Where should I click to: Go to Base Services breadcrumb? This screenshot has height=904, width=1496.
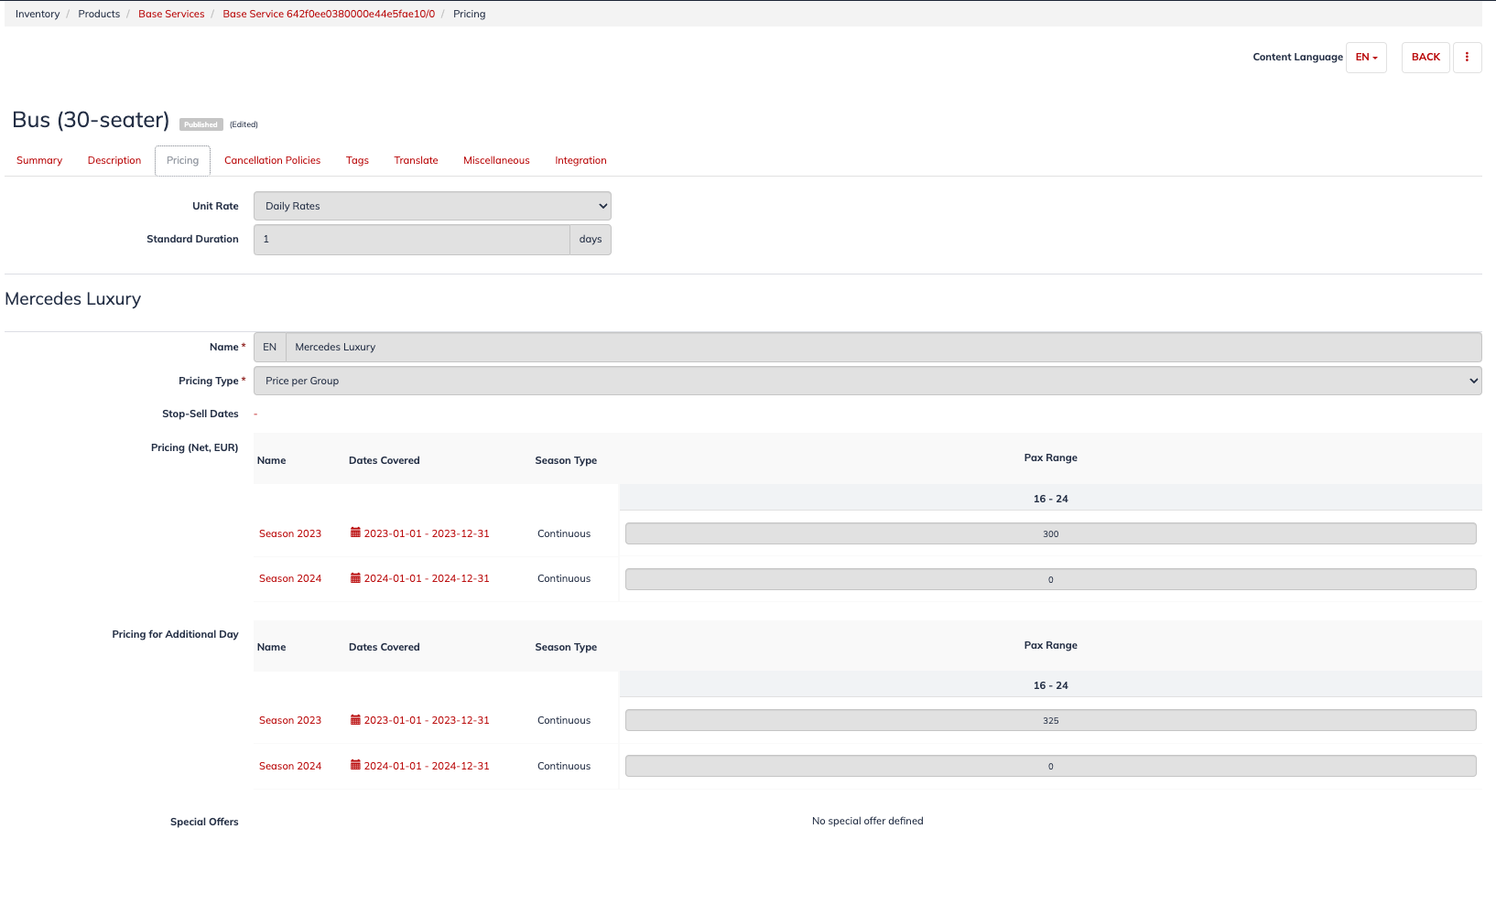171,14
